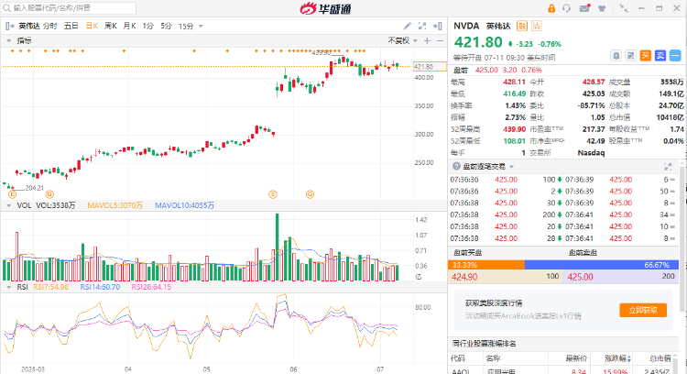
Task: Click the fullscreen chart icon
Action: pyautogui.click(x=422, y=26)
